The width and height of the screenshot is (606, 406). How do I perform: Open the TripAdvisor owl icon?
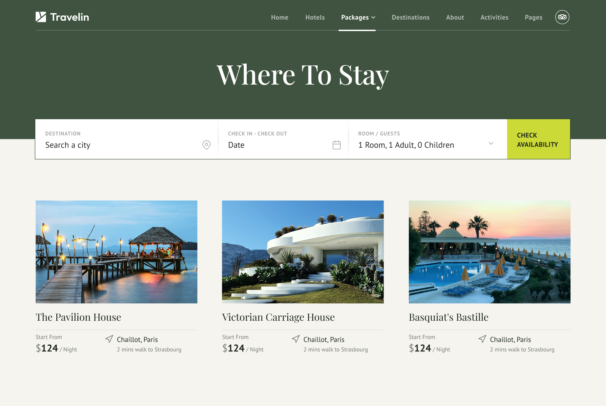pyautogui.click(x=562, y=17)
